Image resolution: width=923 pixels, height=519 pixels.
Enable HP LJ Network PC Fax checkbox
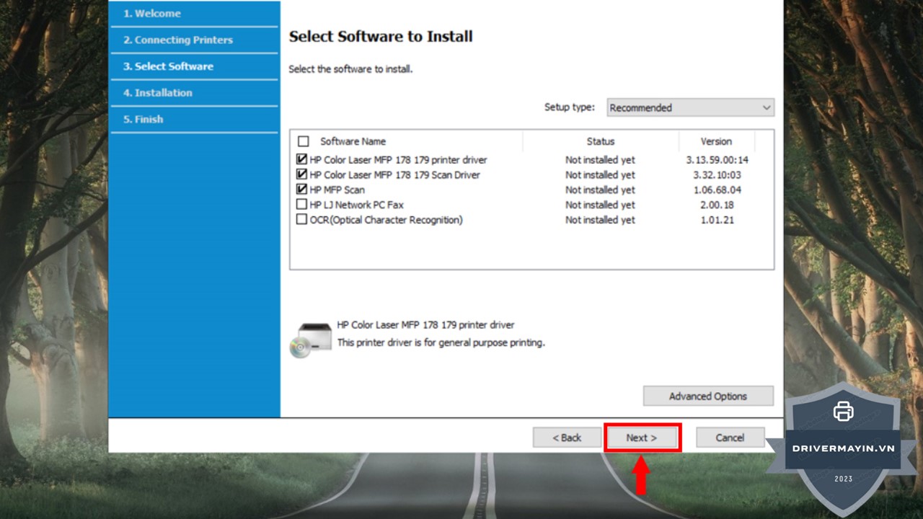(x=301, y=205)
